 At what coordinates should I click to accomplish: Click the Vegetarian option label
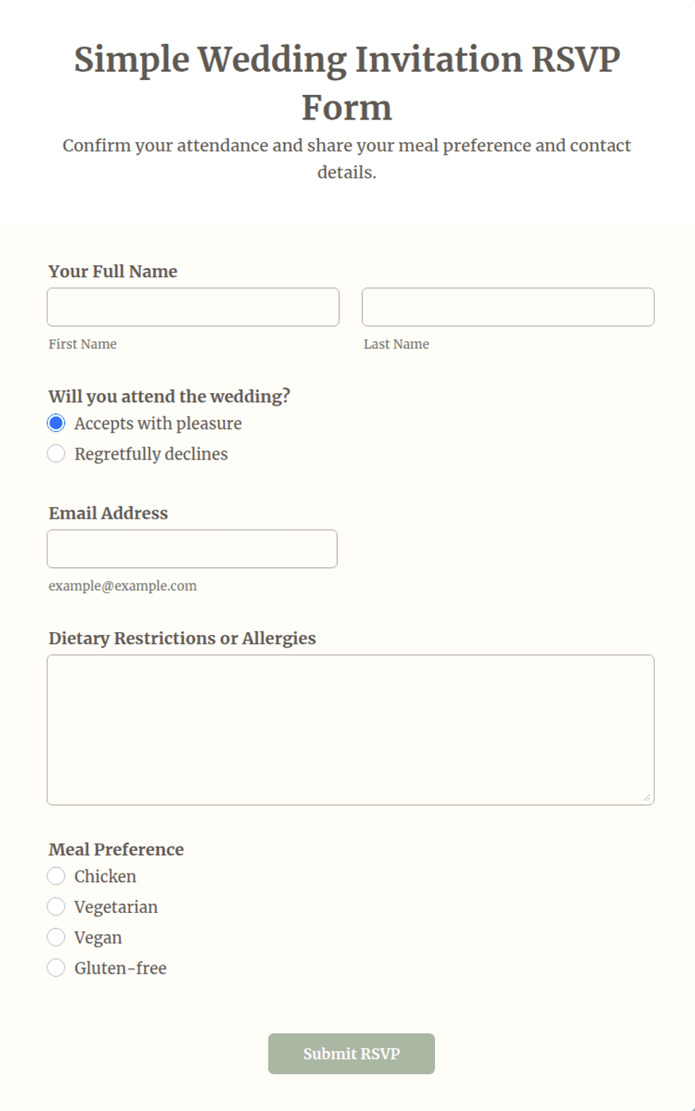point(116,907)
